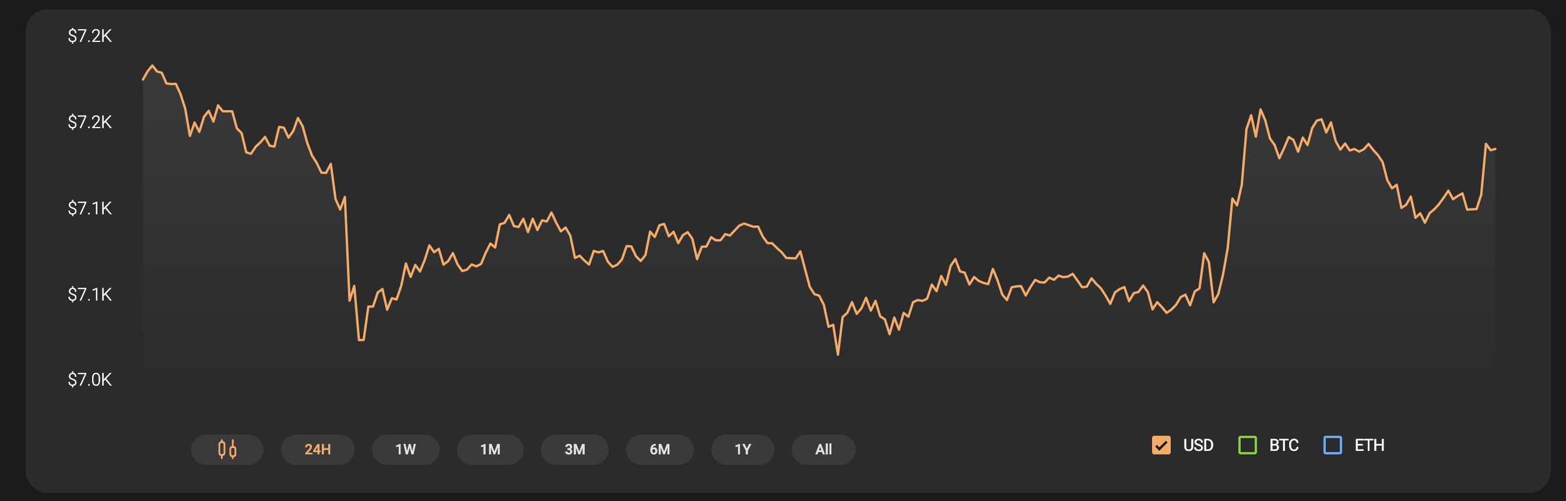Image resolution: width=1566 pixels, height=501 pixels.
Task: Click the BTC currency label
Action: click(1284, 445)
